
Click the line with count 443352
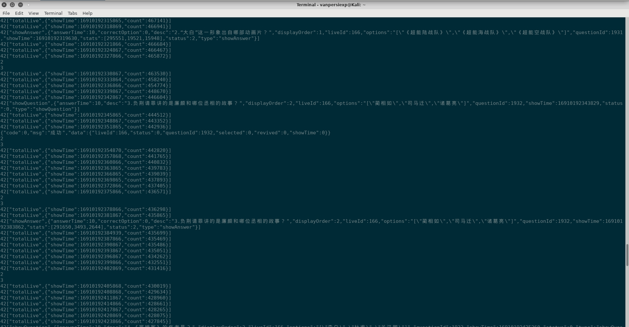86,121
